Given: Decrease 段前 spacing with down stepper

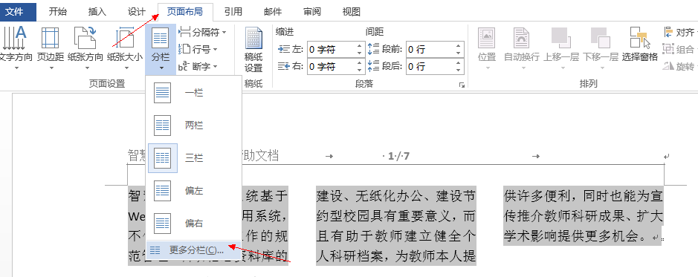Looking at the screenshot, I should click(x=459, y=53).
